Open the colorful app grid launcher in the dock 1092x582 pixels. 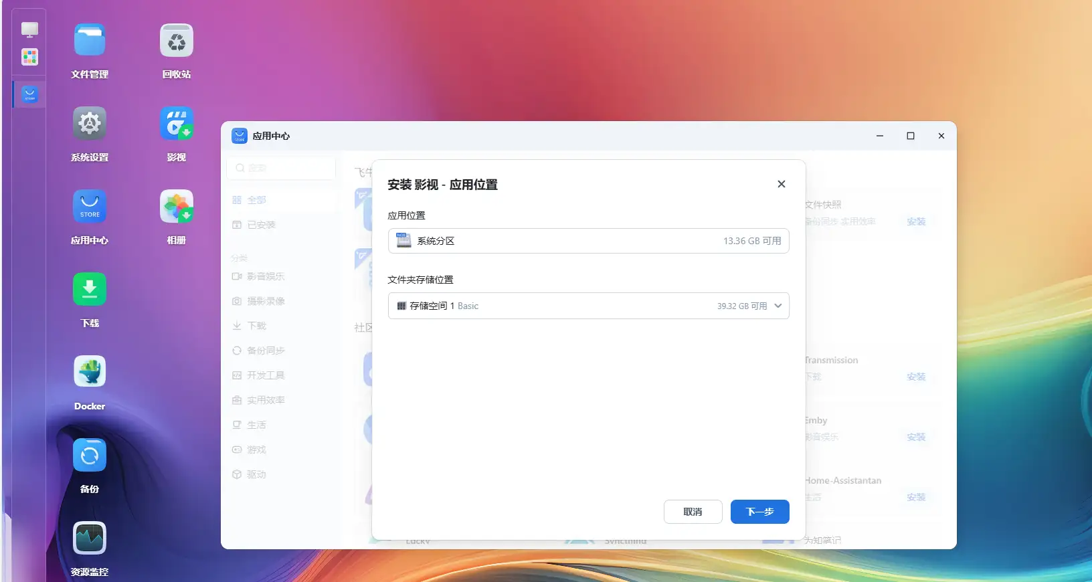(x=29, y=57)
